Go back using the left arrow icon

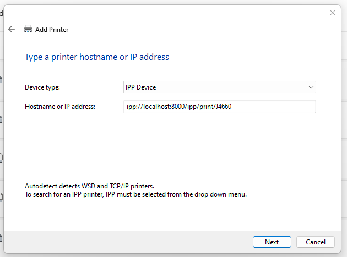tap(11, 29)
